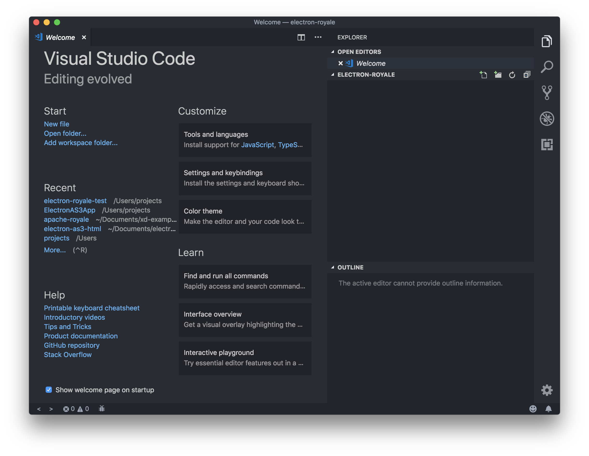
Task: Open the editor More Actions ellipsis menu
Action: (x=318, y=37)
